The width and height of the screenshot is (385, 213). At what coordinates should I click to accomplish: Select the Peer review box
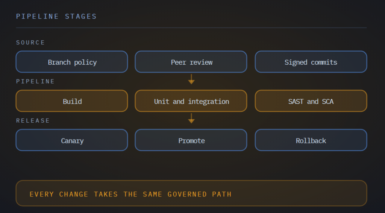pos(191,62)
